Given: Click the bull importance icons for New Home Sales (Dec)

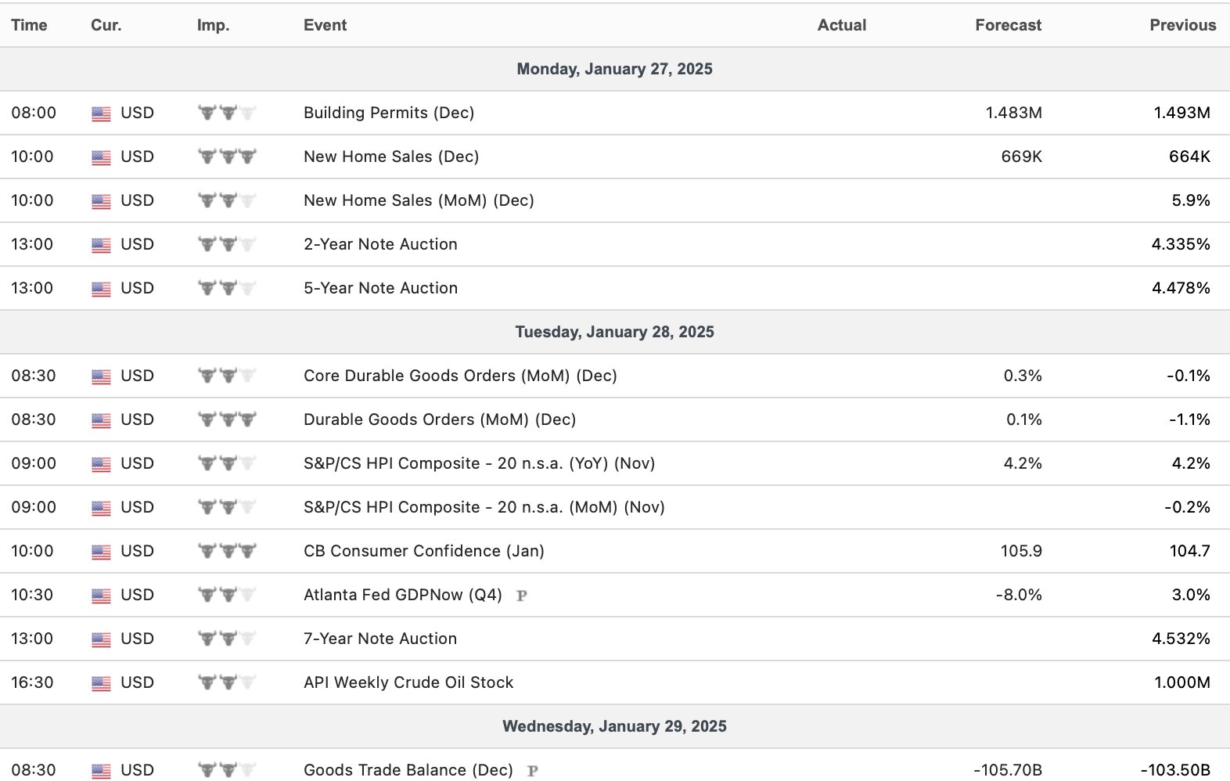Looking at the screenshot, I should point(227,157).
